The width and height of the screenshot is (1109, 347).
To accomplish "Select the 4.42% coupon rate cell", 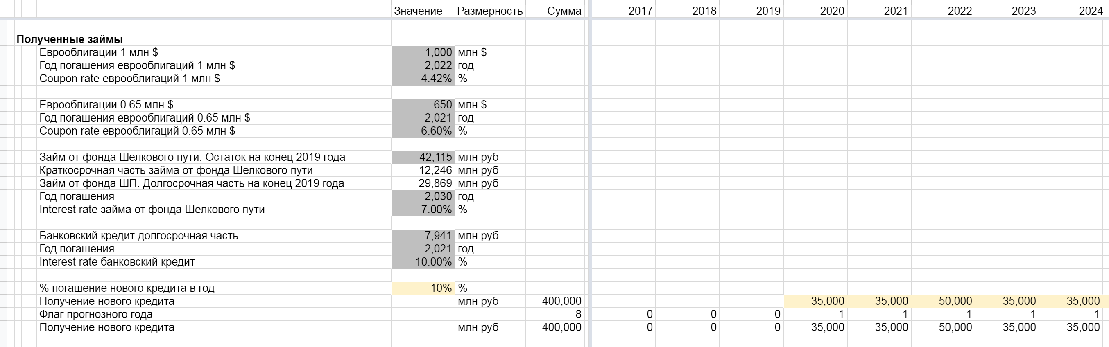I will 423,79.
